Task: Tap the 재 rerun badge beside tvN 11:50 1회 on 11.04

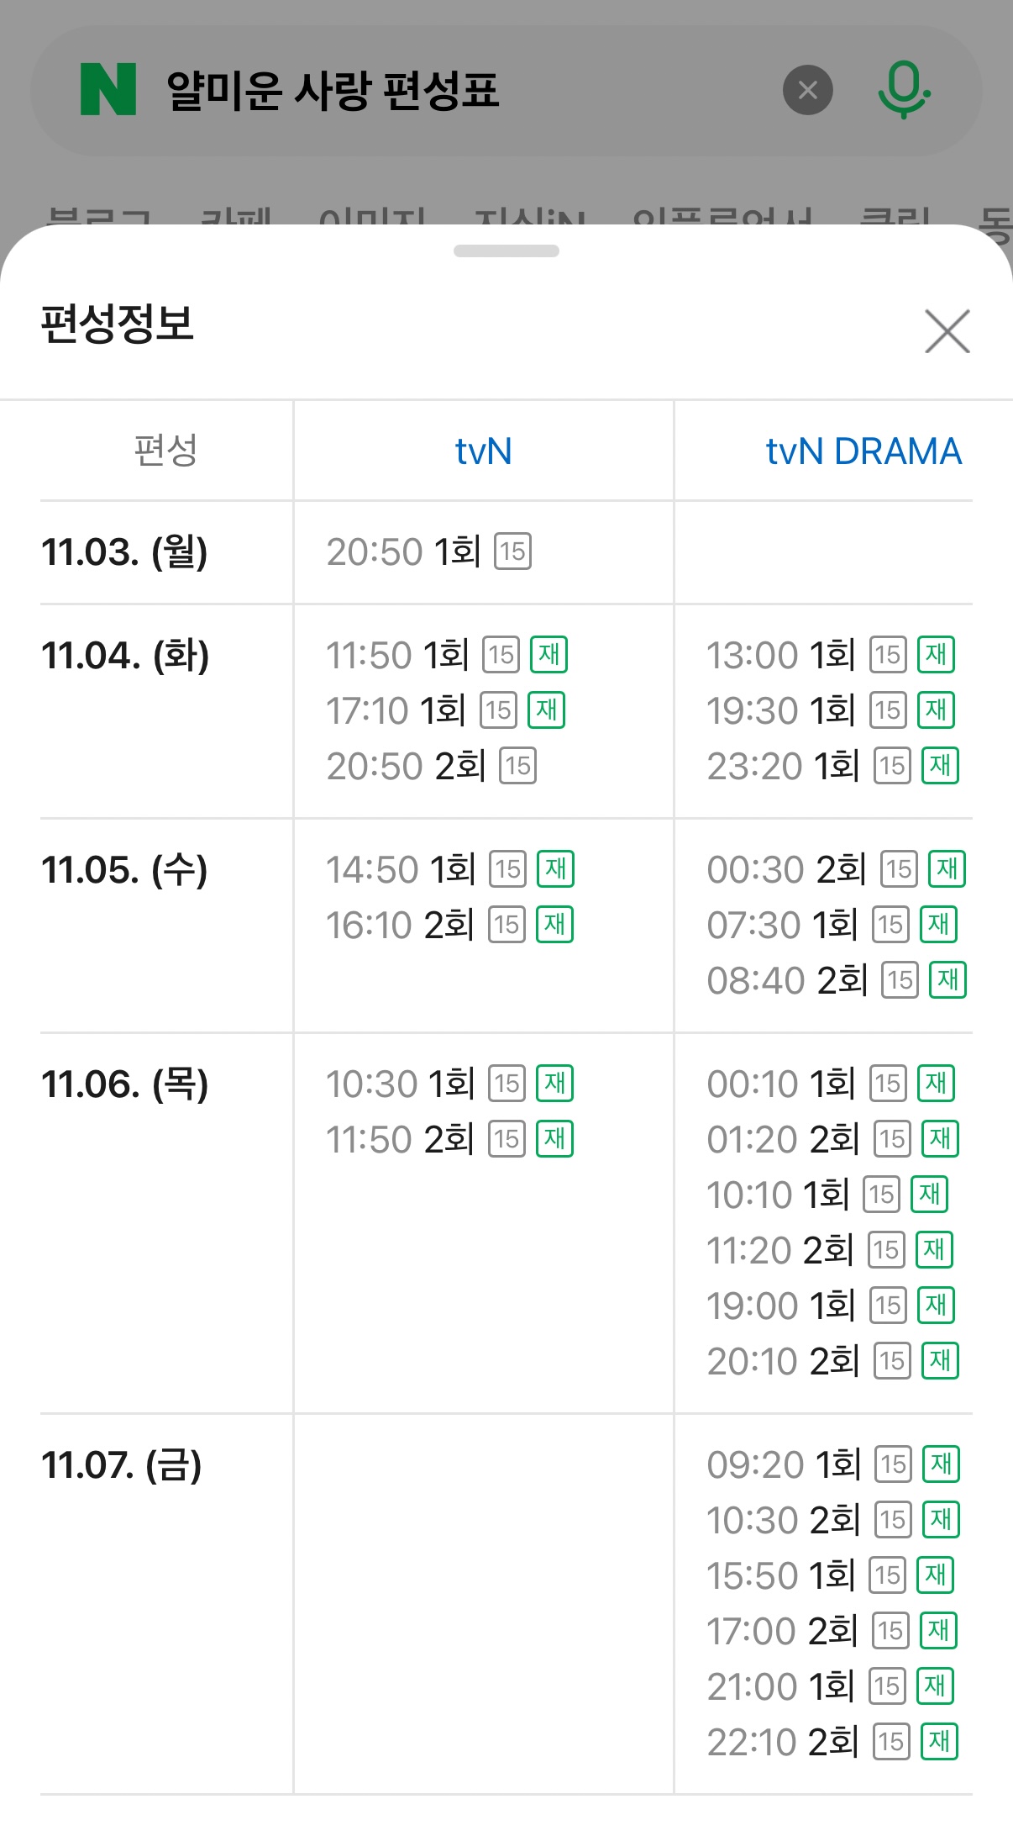Action: coord(548,655)
